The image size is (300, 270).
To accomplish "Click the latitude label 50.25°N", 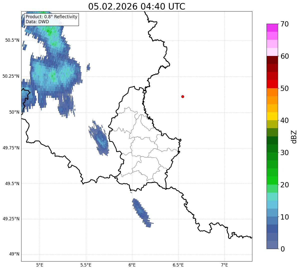I will point(11,76).
